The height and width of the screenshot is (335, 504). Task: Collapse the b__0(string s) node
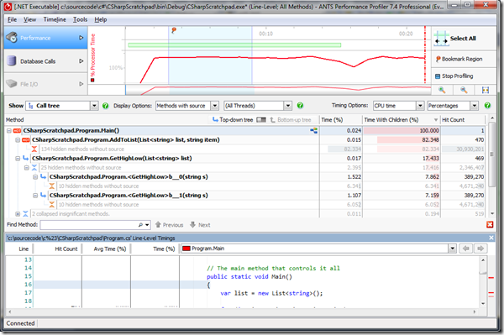(x=35, y=177)
